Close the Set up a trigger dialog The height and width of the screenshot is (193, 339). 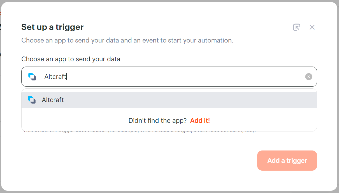tap(312, 27)
